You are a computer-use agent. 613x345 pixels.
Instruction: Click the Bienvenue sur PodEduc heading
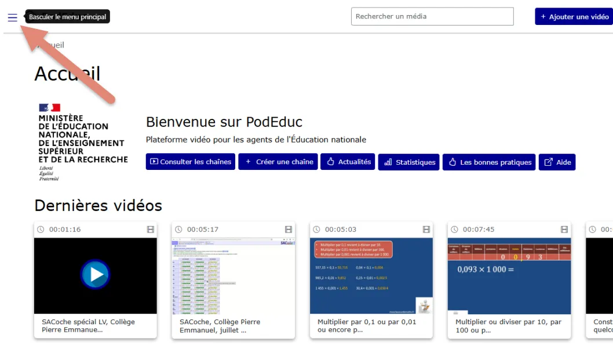pyautogui.click(x=224, y=122)
